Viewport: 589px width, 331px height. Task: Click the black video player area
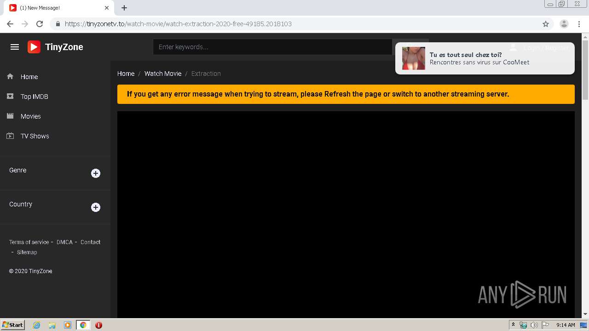pyautogui.click(x=346, y=214)
